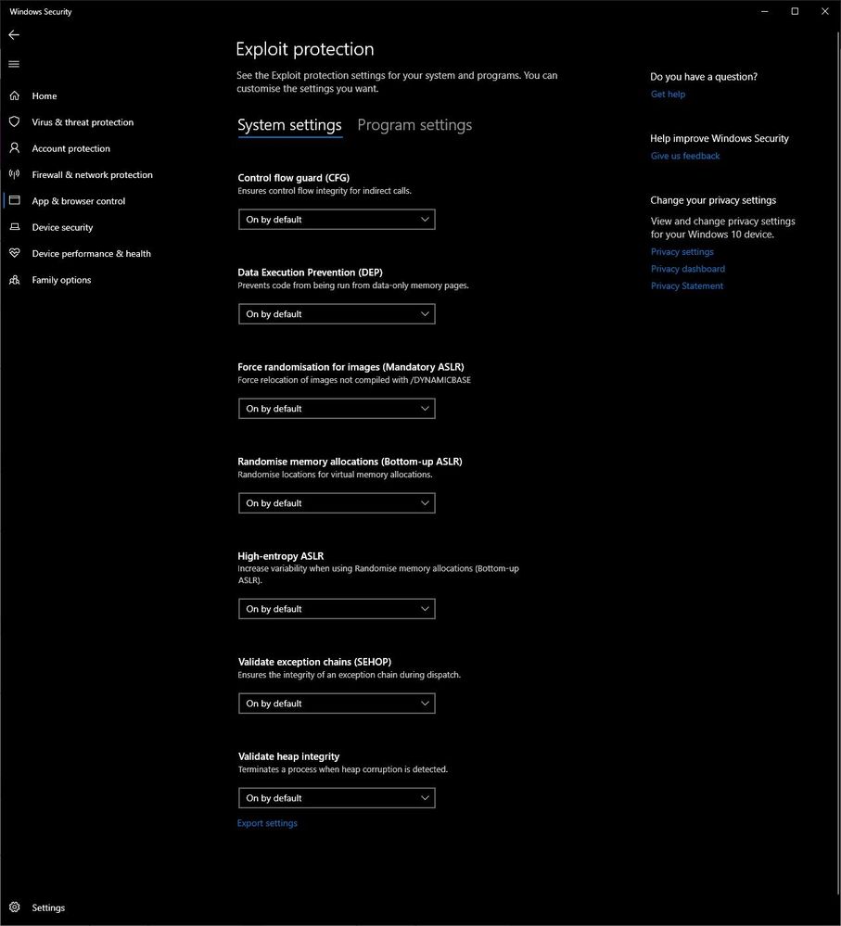Click the App & browser control window icon
The image size is (841, 926).
[15, 200]
